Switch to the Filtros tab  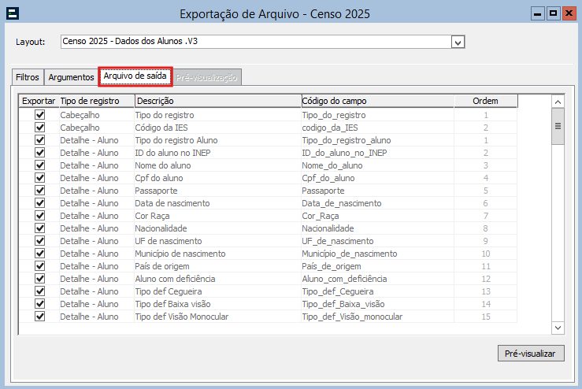coord(28,77)
